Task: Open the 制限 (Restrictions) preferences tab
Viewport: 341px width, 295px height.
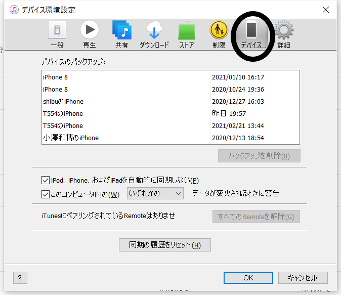Action: pyautogui.click(x=219, y=35)
